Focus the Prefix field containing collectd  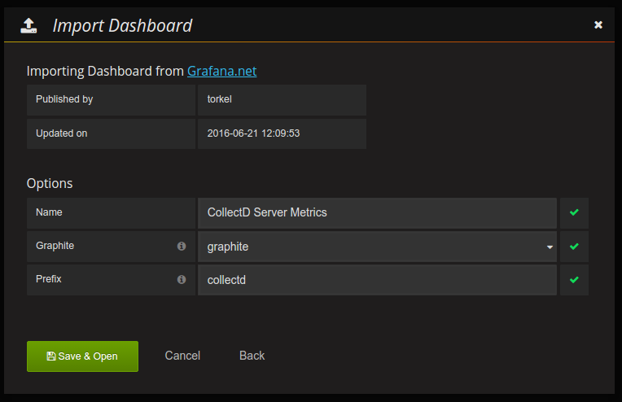(x=376, y=279)
